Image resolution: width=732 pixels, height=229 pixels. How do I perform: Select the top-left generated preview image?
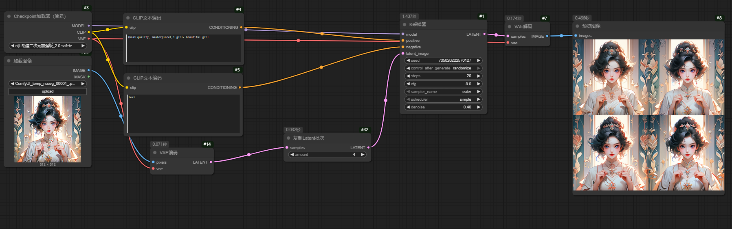coord(610,77)
